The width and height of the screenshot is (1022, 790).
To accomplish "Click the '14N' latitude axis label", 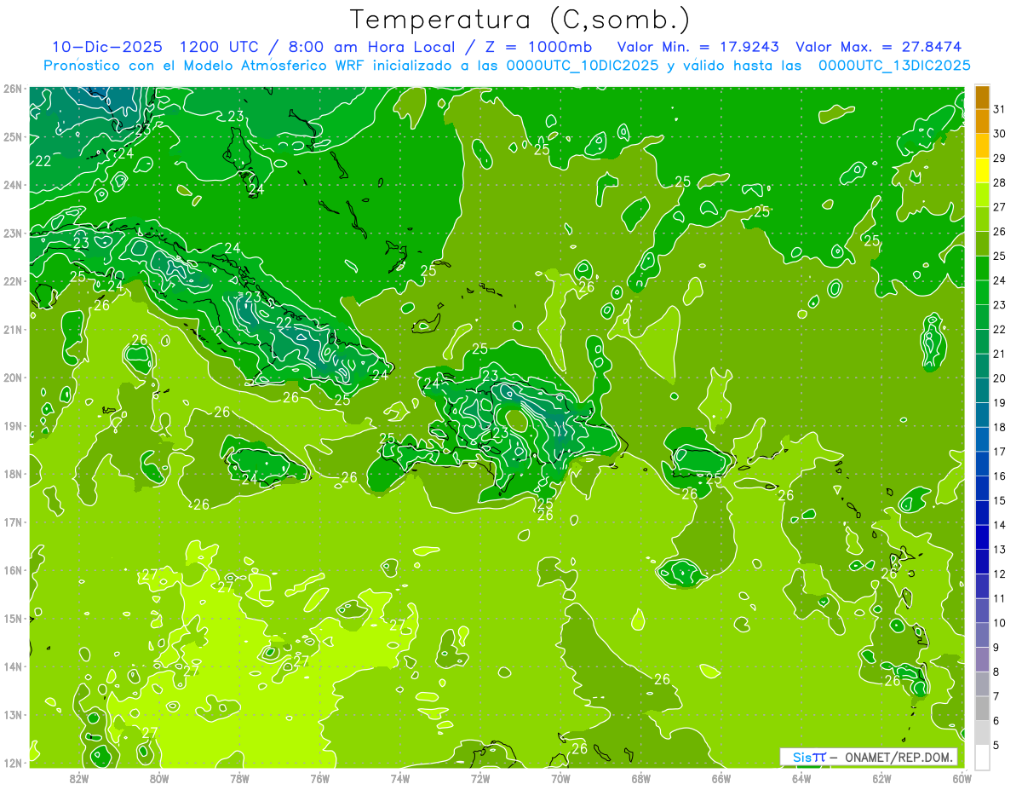I will [x=12, y=666].
